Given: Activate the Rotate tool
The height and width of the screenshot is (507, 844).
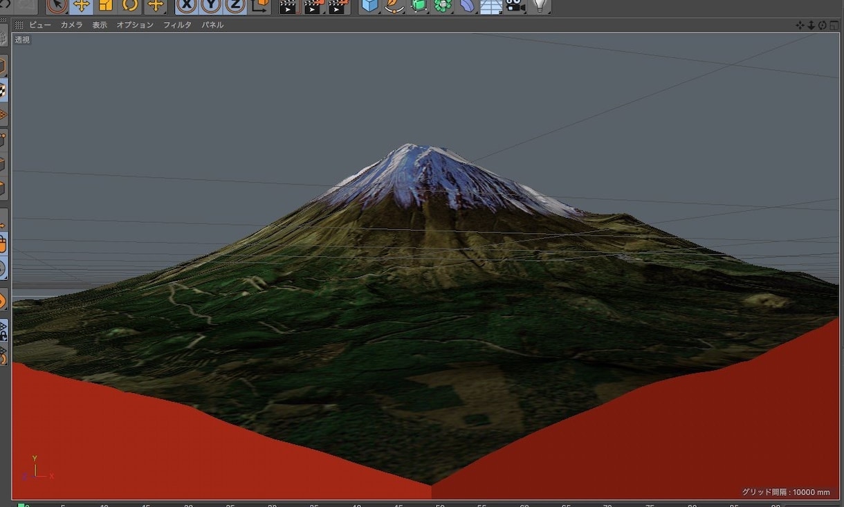Looking at the screenshot, I should [x=130, y=6].
